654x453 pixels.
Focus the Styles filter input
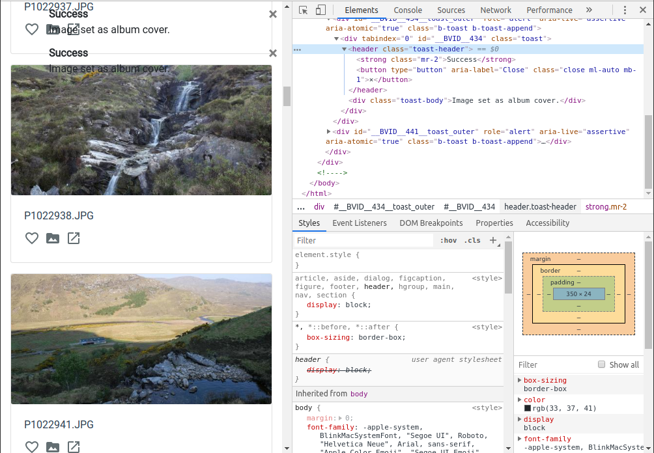(x=363, y=240)
